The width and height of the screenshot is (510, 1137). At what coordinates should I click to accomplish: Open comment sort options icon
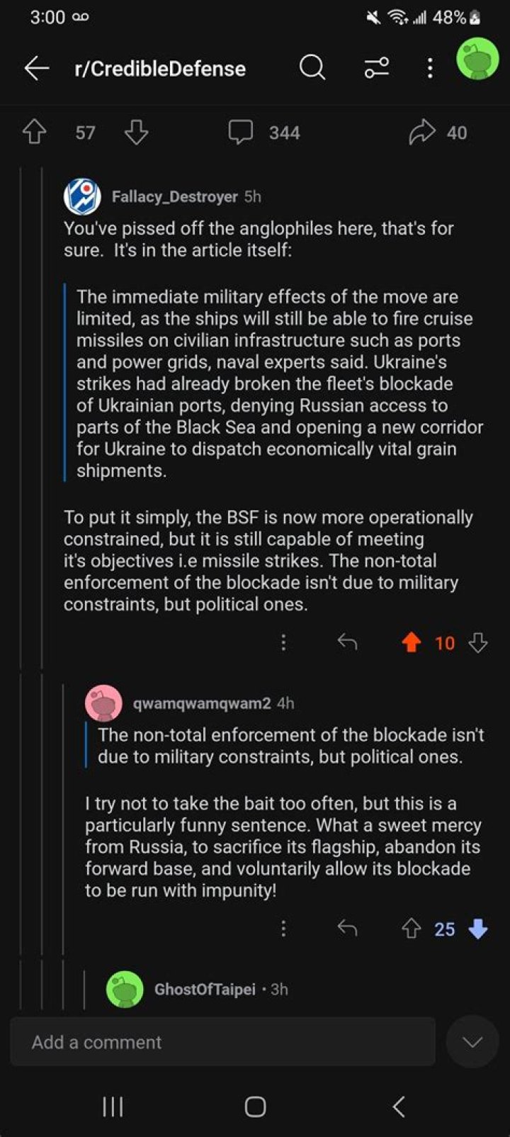376,68
